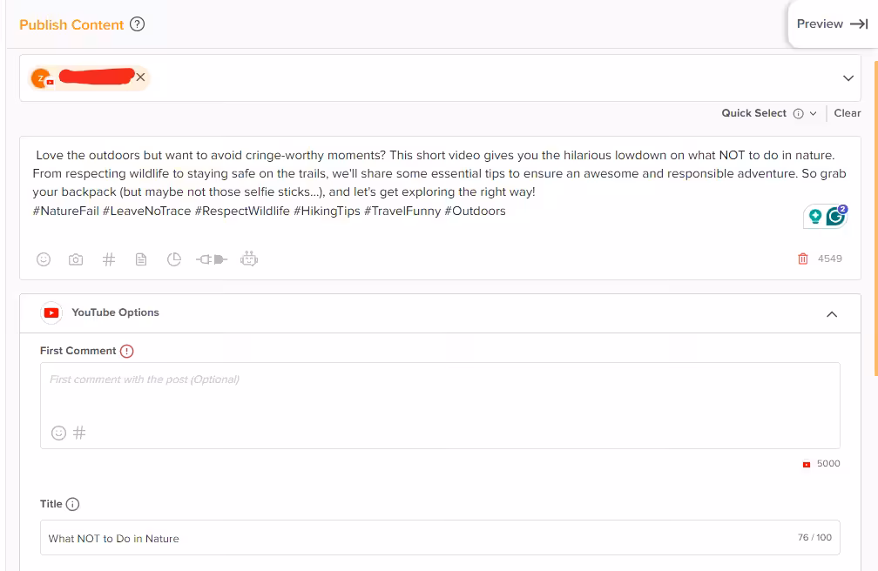Screen dimensions: 878x571
Task: Click the pie chart icon
Action: 174,259
